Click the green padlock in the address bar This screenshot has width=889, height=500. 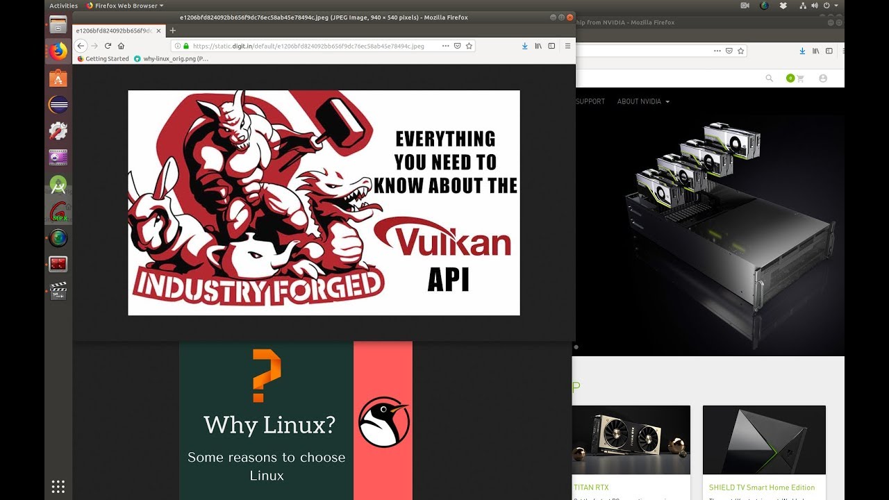click(186, 46)
